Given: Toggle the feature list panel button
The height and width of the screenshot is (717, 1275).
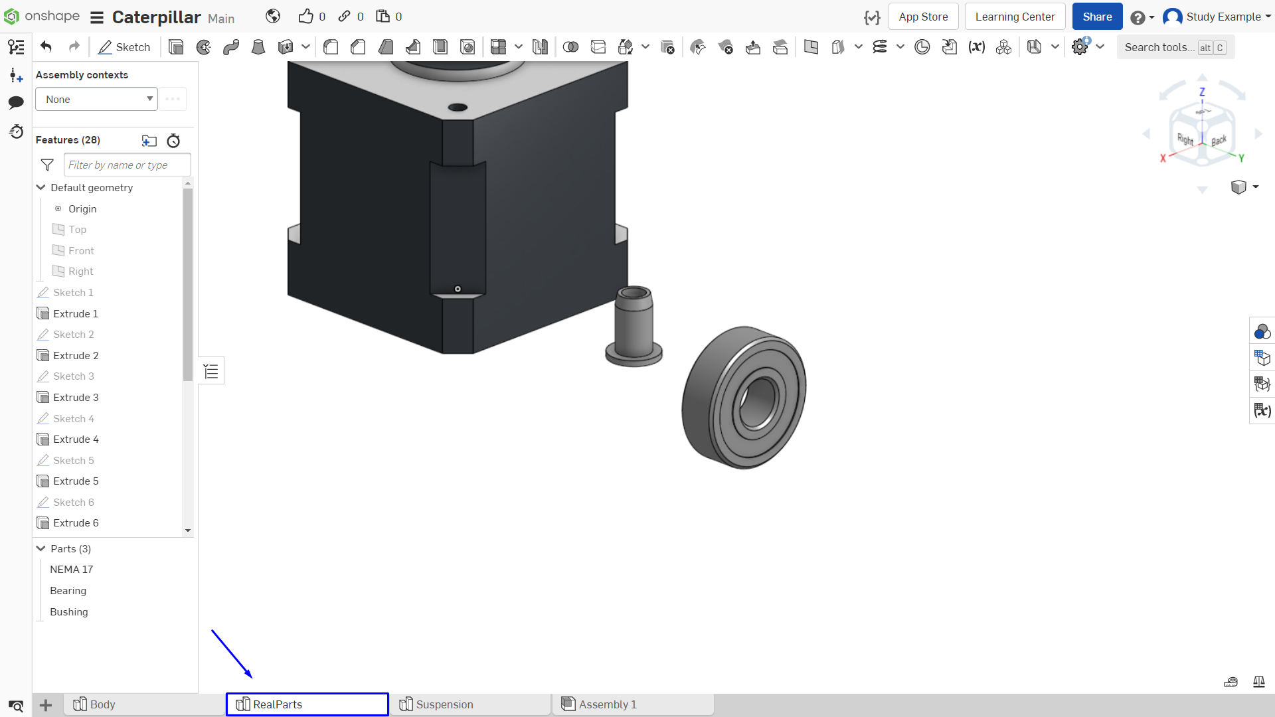Looking at the screenshot, I should point(211,371).
